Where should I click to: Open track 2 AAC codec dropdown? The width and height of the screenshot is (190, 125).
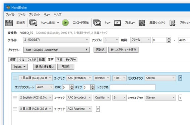[x=79, y=98]
